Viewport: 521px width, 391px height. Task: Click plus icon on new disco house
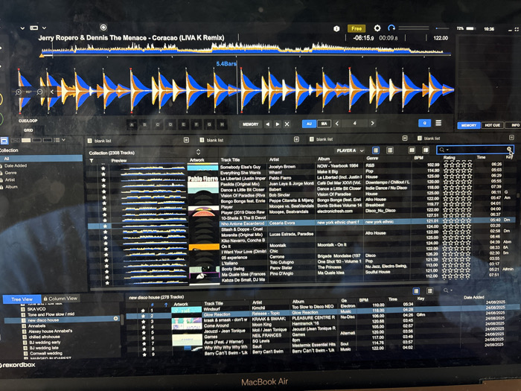(116, 319)
